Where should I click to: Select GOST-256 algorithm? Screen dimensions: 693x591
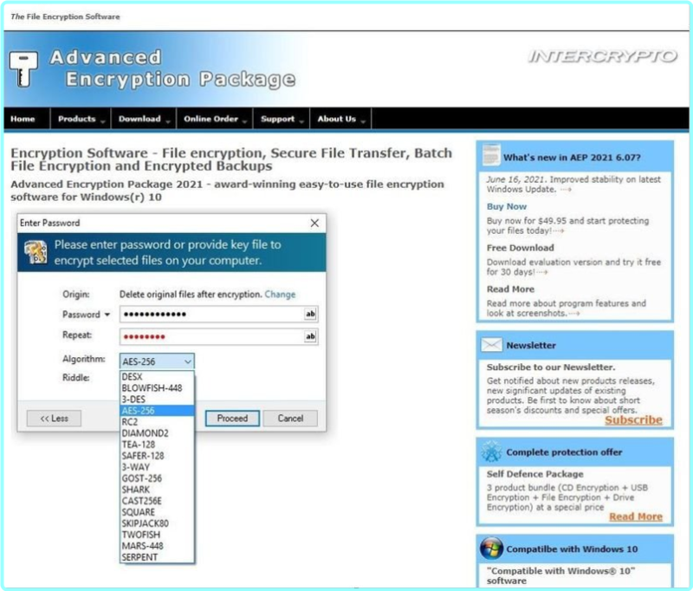[157, 477]
